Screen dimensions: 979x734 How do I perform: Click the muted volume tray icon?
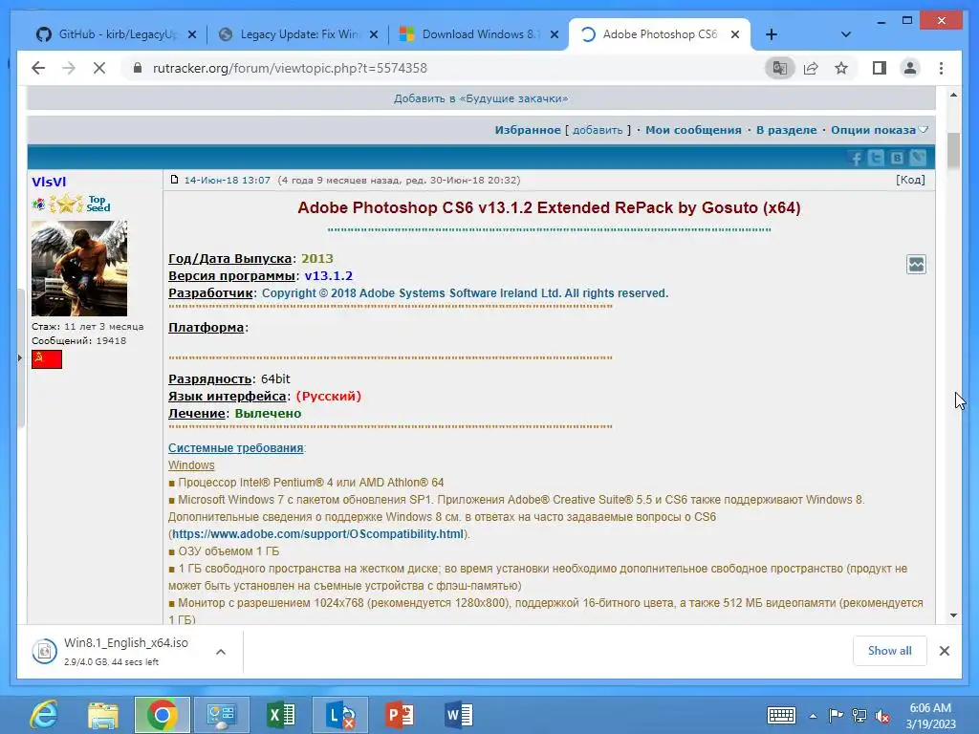[x=882, y=716]
